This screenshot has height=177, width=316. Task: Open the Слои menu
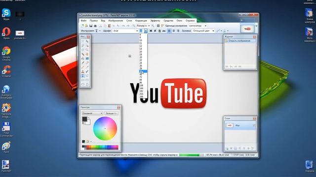129,21
